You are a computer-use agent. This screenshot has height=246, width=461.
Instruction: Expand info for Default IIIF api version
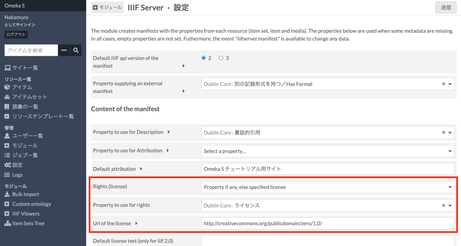pos(183,66)
